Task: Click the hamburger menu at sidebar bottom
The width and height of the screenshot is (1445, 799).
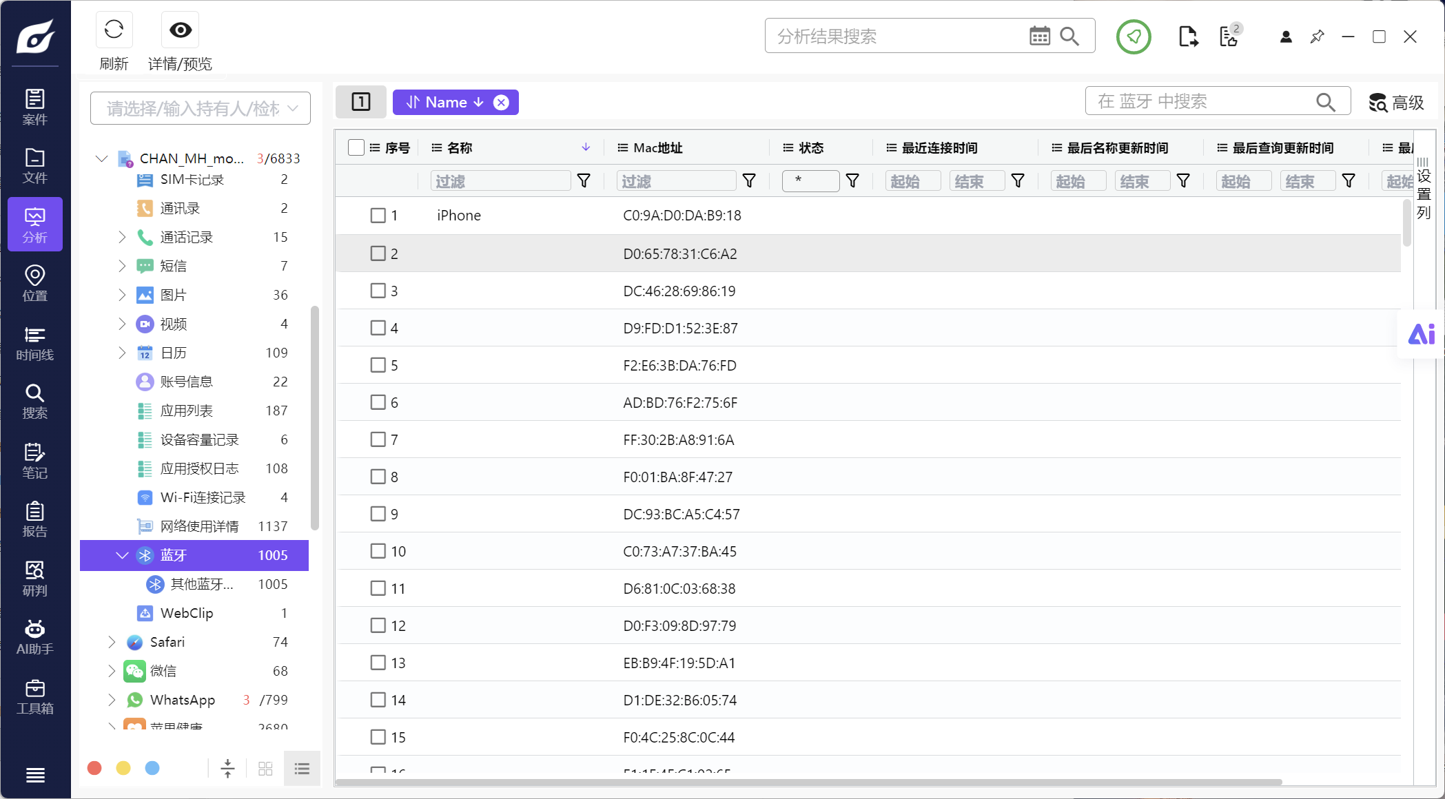Action: coord(35,775)
